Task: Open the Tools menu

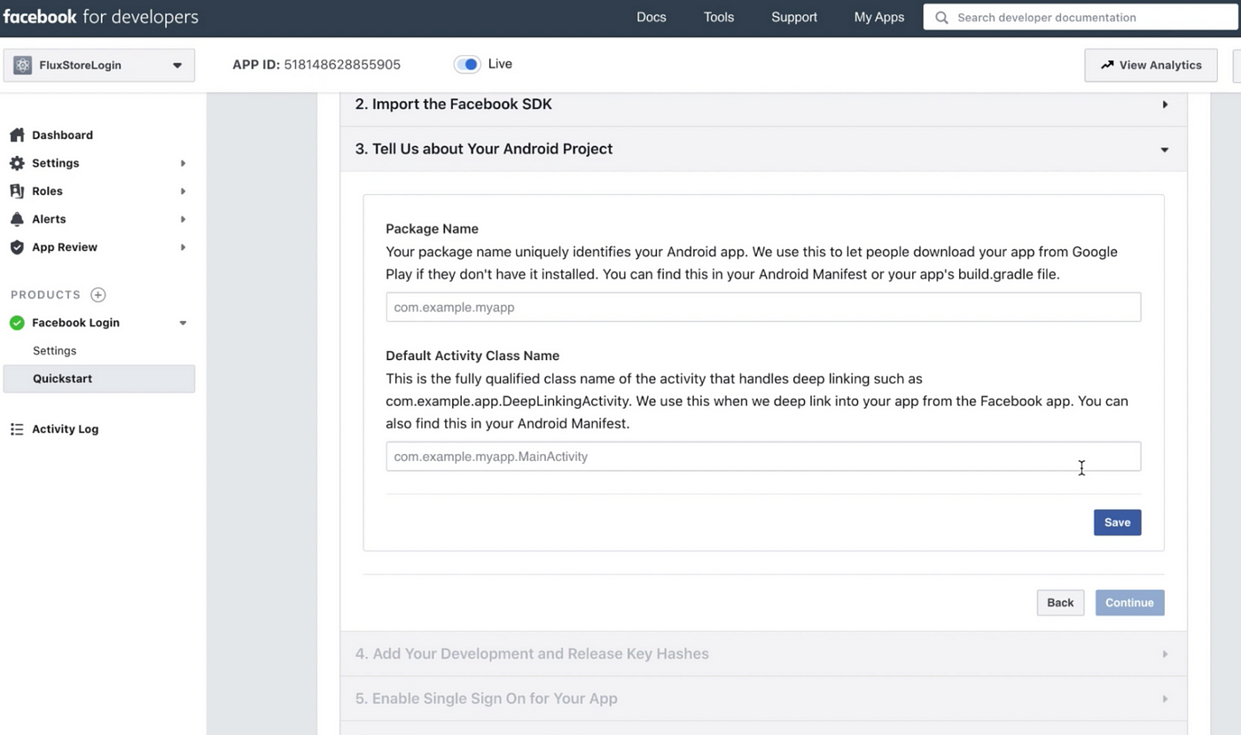Action: (x=719, y=17)
